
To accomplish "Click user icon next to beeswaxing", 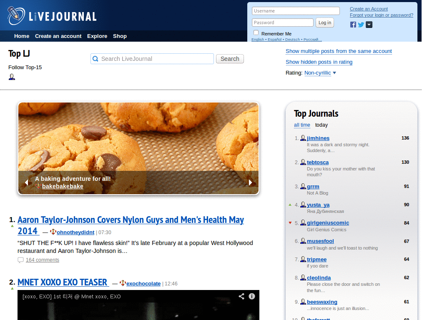I will click(x=303, y=302).
